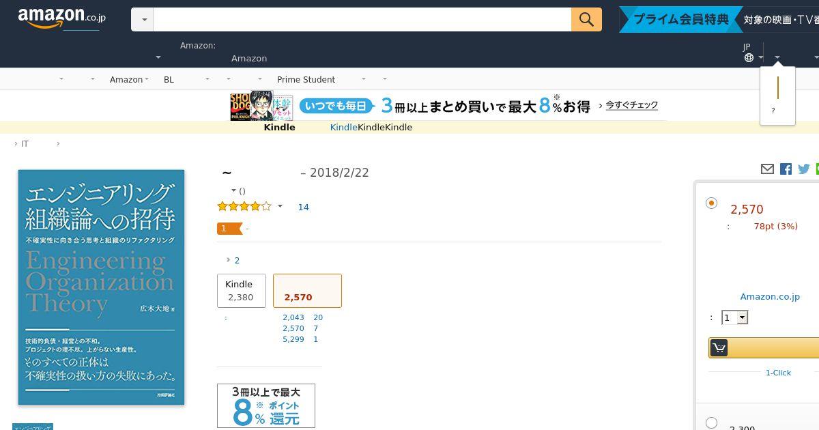The width and height of the screenshot is (819, 430).
Task: Click the 今すぐチェック link in the banner
Action: (632, 105)
